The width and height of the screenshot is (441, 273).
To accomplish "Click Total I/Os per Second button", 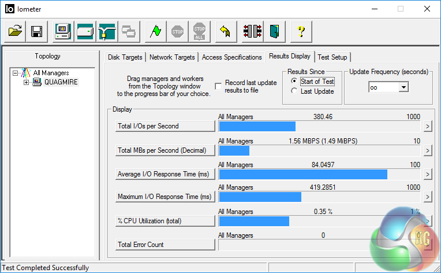I will [x=165, y=126].
